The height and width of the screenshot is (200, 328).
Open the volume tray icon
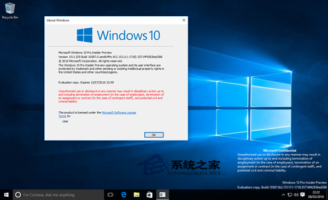(296, 195)
